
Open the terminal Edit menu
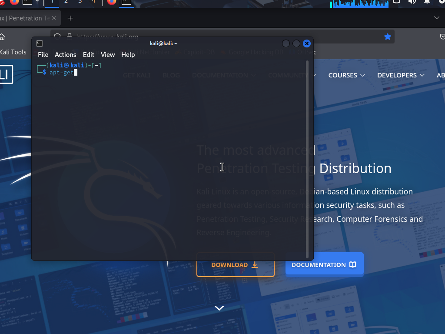[x=89, y=55]
